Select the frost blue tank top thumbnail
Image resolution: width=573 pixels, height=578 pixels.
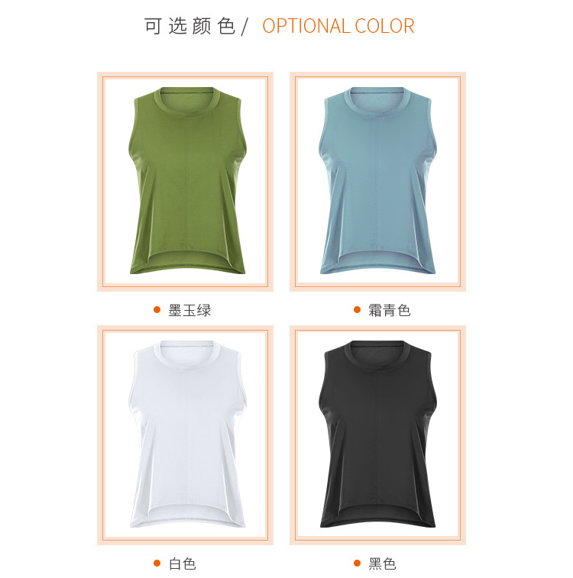(377, 180)
